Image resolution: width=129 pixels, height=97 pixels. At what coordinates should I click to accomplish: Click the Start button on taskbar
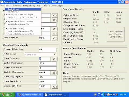8,95
